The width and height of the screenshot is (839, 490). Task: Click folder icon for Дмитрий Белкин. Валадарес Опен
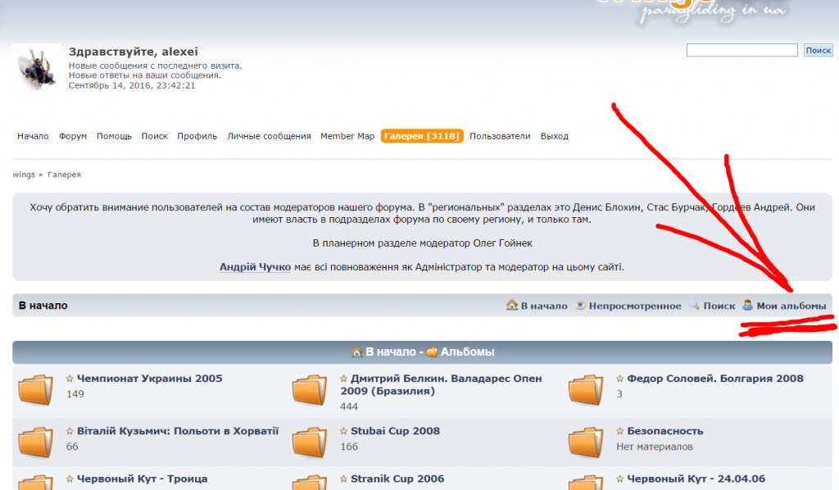tap(311, 390)
